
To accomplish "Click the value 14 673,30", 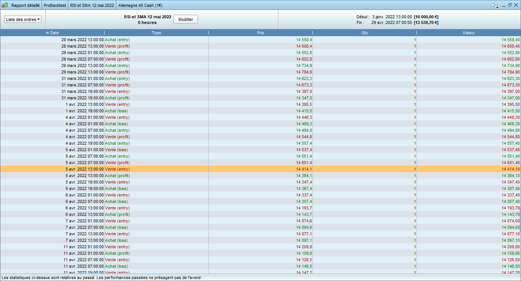I will point(511,85).
